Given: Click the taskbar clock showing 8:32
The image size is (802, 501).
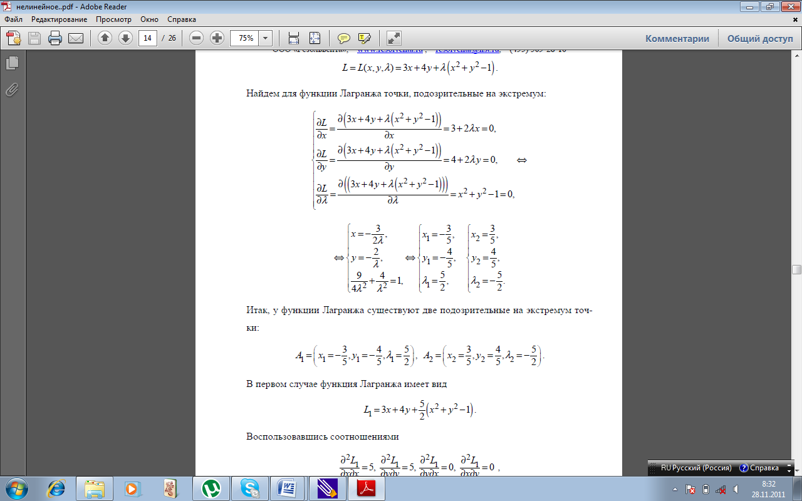Looking at the screenshot, I should (x=769, y=489).
